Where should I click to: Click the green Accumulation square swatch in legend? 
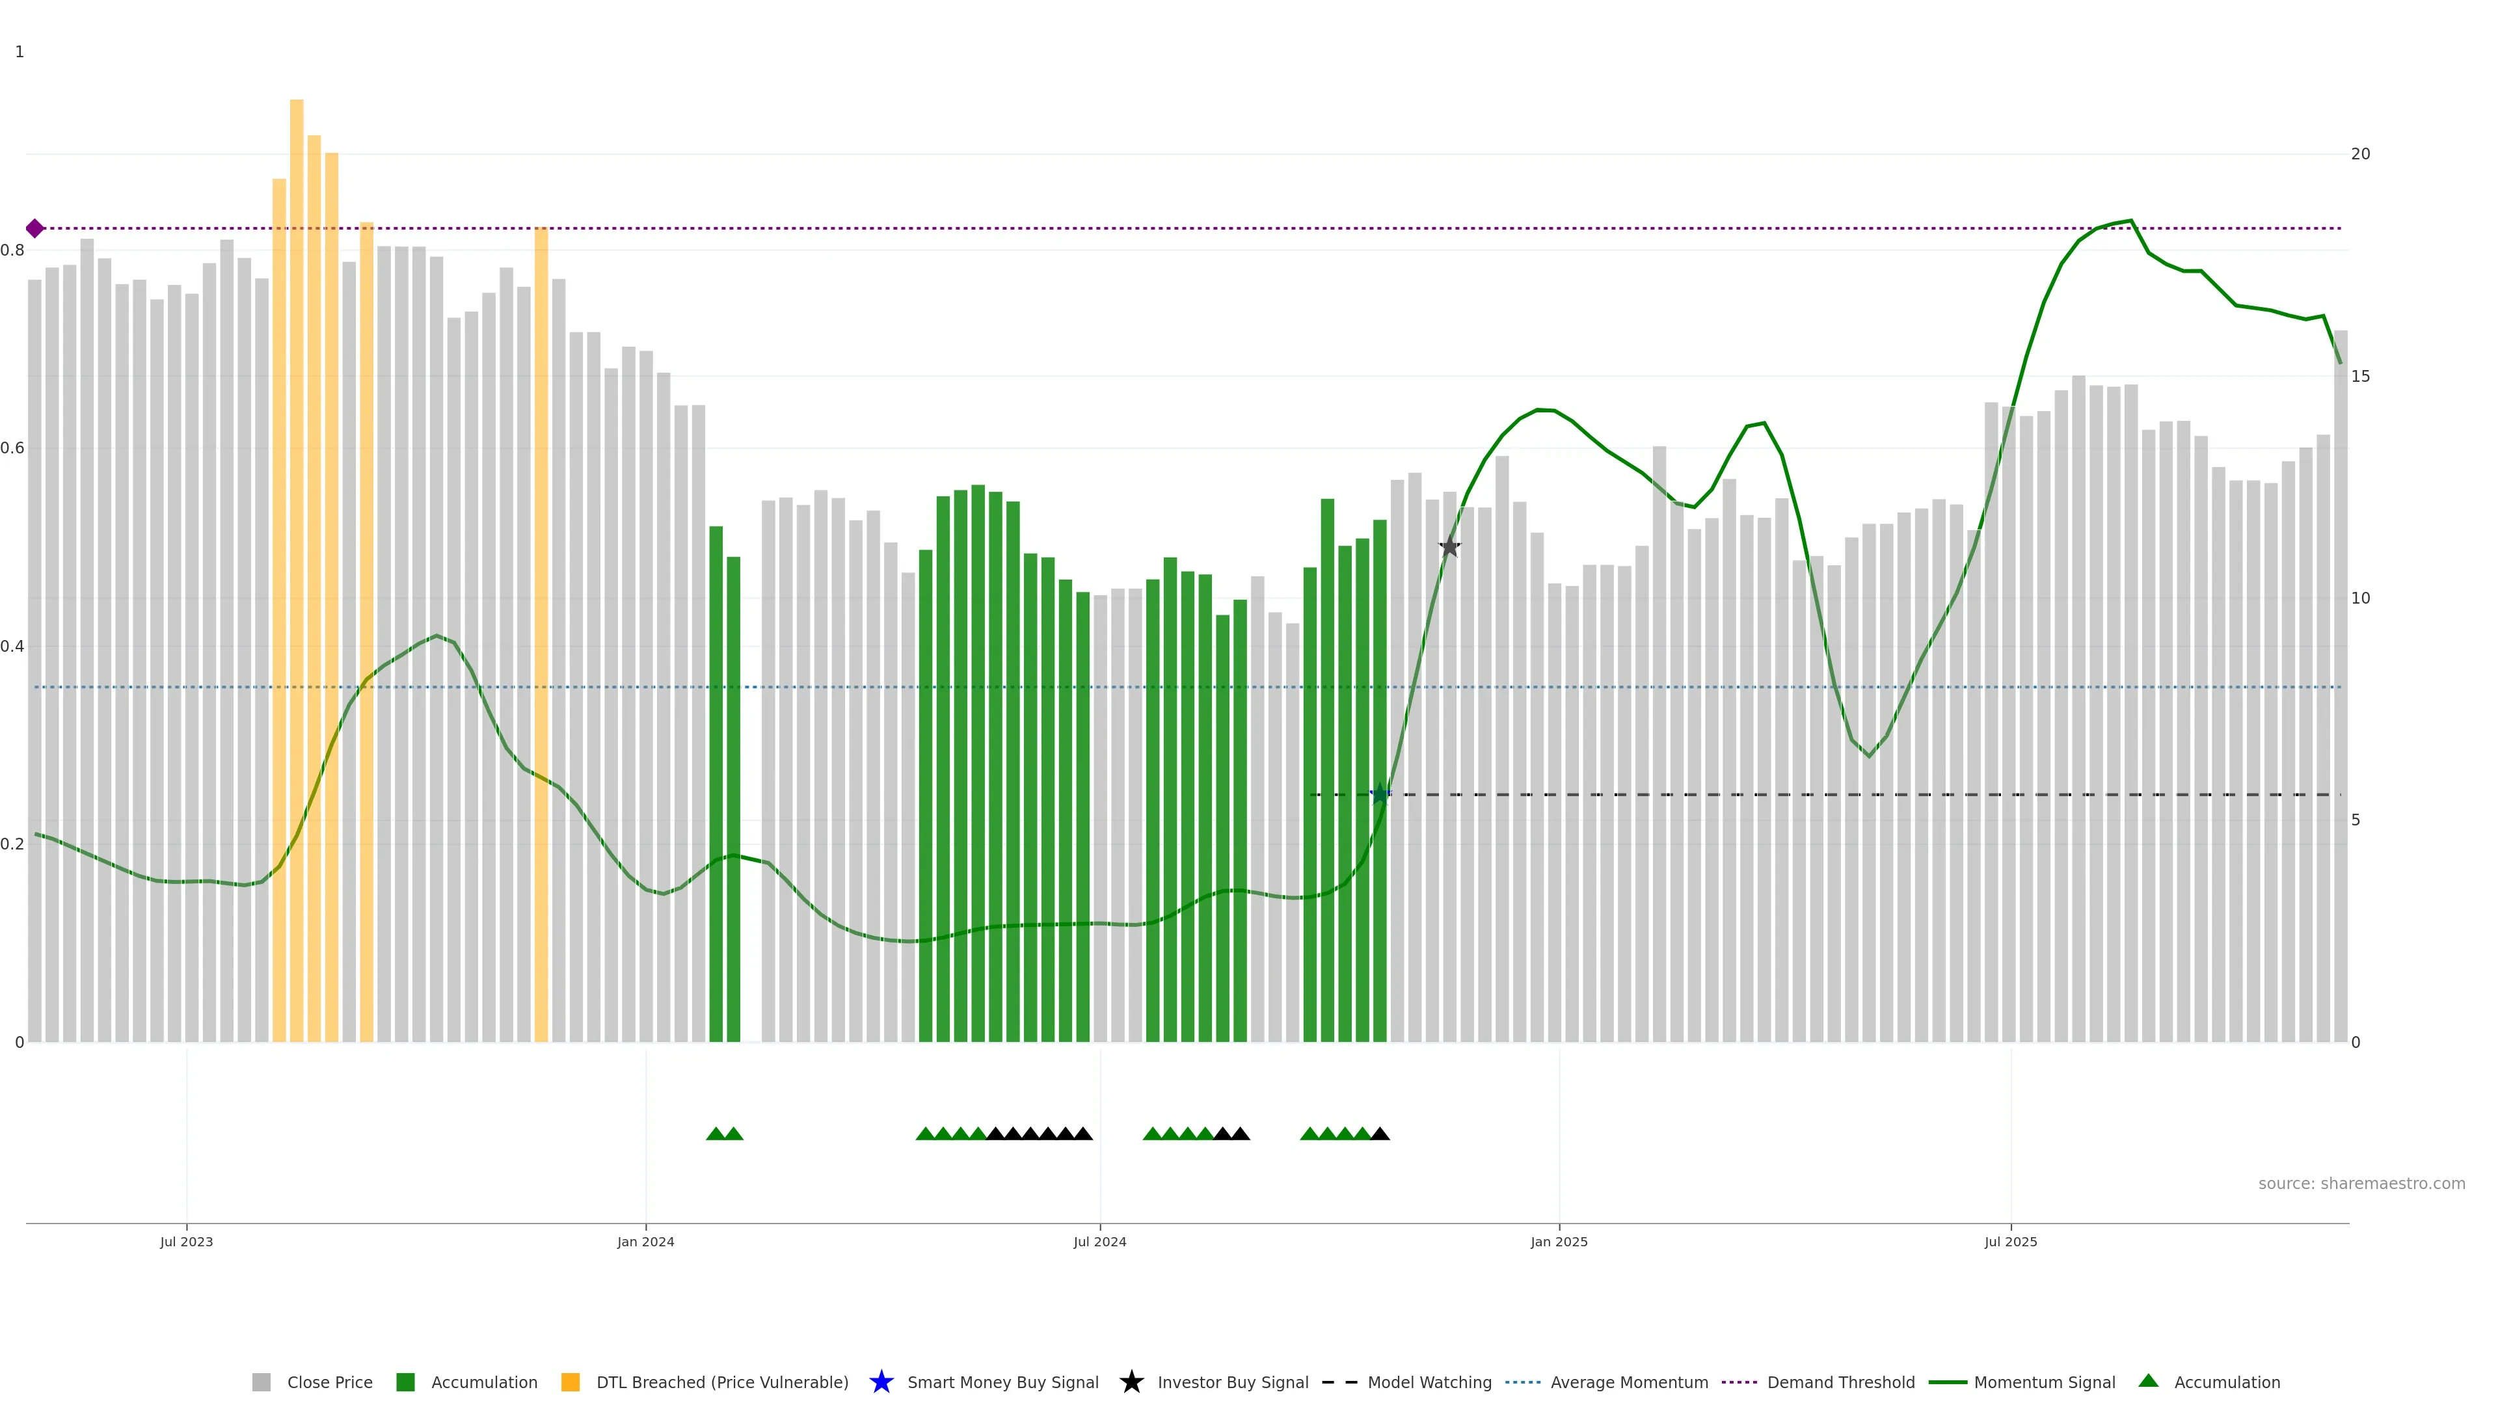pyautogui.click(x=405, y=1383)
